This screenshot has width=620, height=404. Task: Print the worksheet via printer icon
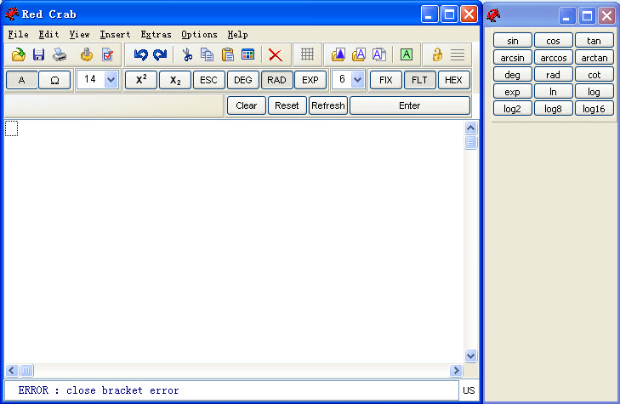tap(60, 54)
